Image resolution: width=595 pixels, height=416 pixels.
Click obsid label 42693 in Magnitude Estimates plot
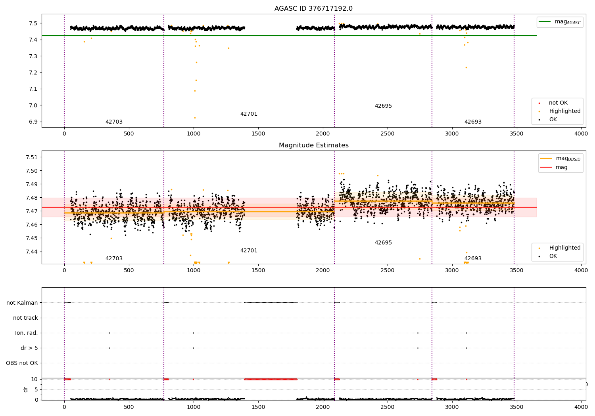click(473, 259)
